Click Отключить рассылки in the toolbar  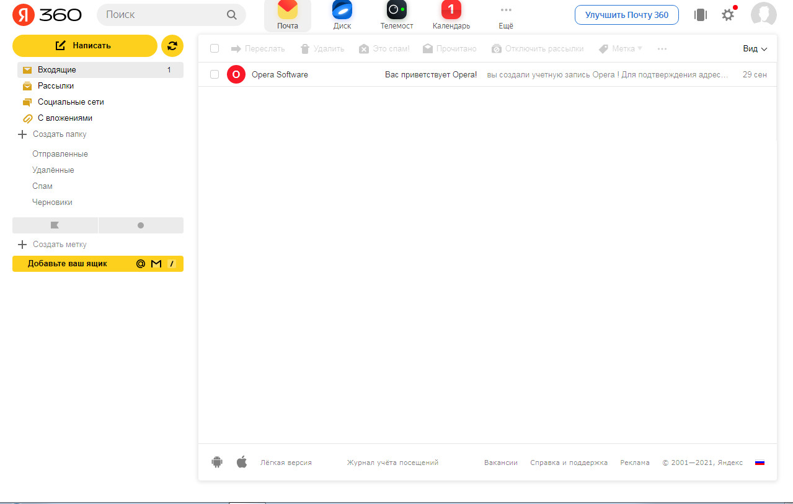point(538,48)
